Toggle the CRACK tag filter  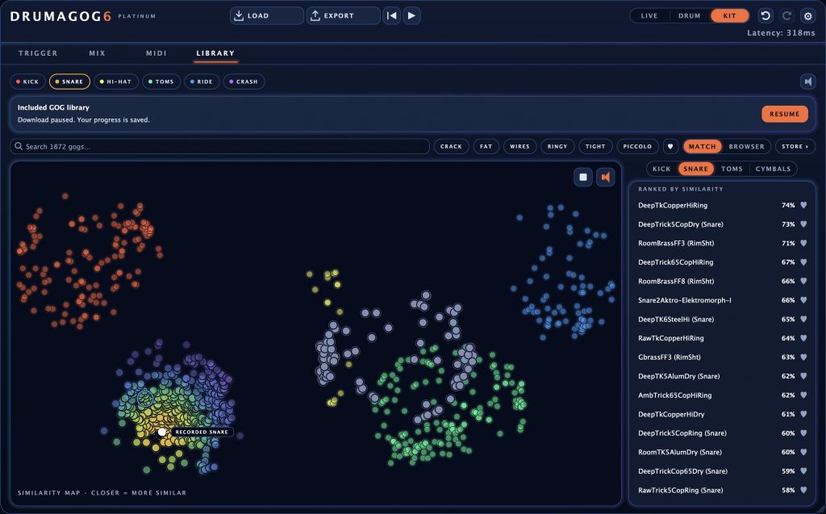click(x=451, y=147)
